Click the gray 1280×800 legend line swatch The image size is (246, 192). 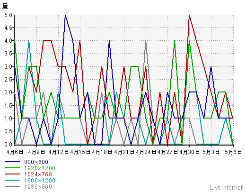coord(13,186)
